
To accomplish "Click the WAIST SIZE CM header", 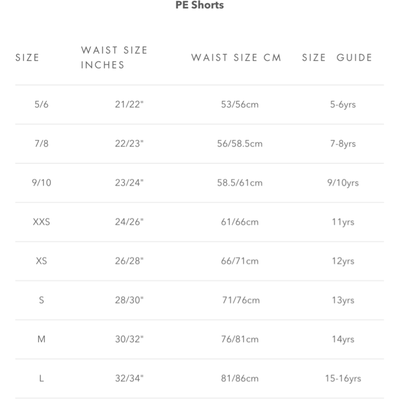I will point(236,58).
